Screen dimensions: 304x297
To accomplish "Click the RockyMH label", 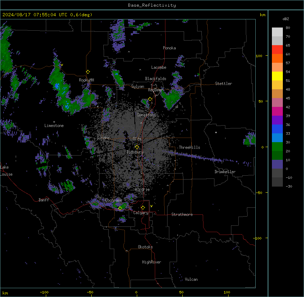I will click(86, 80).
